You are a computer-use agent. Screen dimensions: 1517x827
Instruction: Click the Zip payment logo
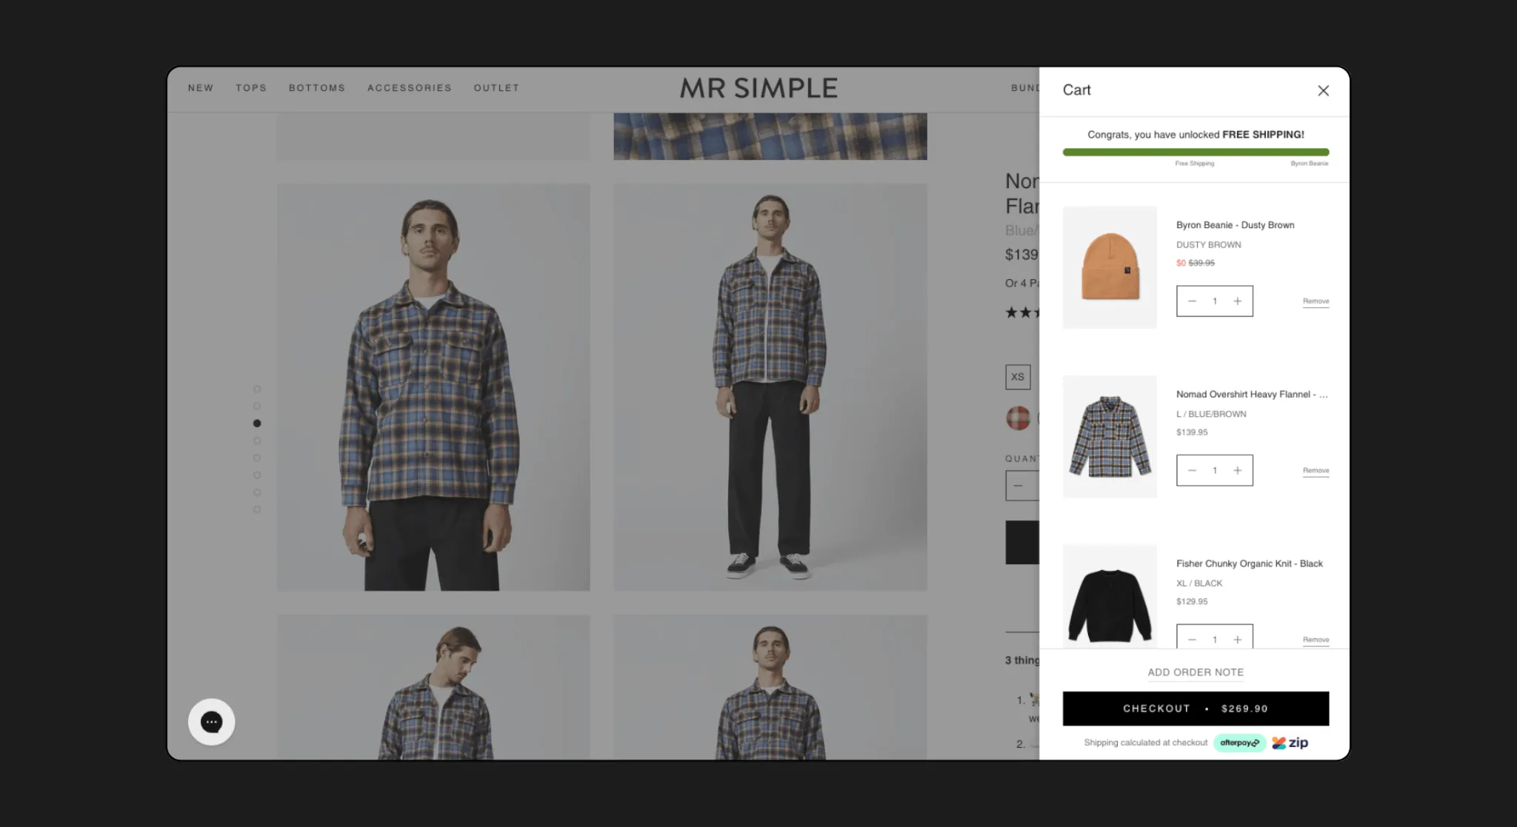coord(1290,743)
